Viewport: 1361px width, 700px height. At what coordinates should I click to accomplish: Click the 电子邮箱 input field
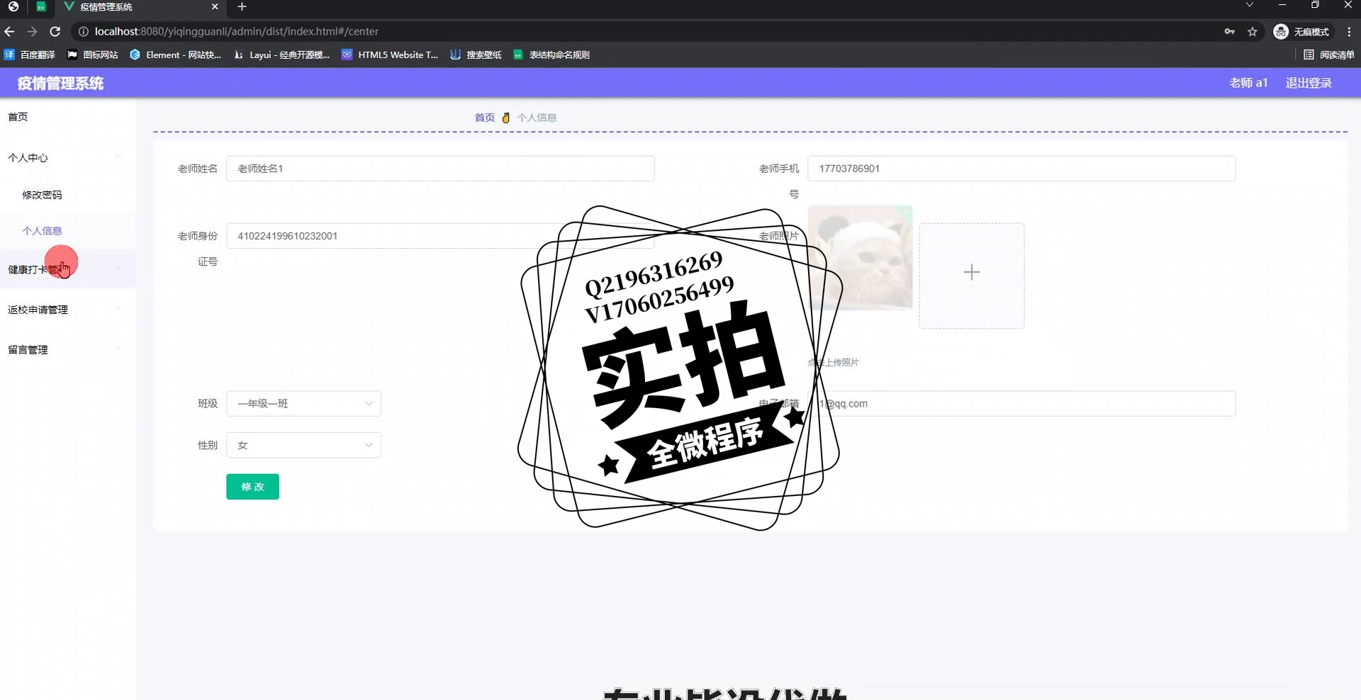point(1021,404)
